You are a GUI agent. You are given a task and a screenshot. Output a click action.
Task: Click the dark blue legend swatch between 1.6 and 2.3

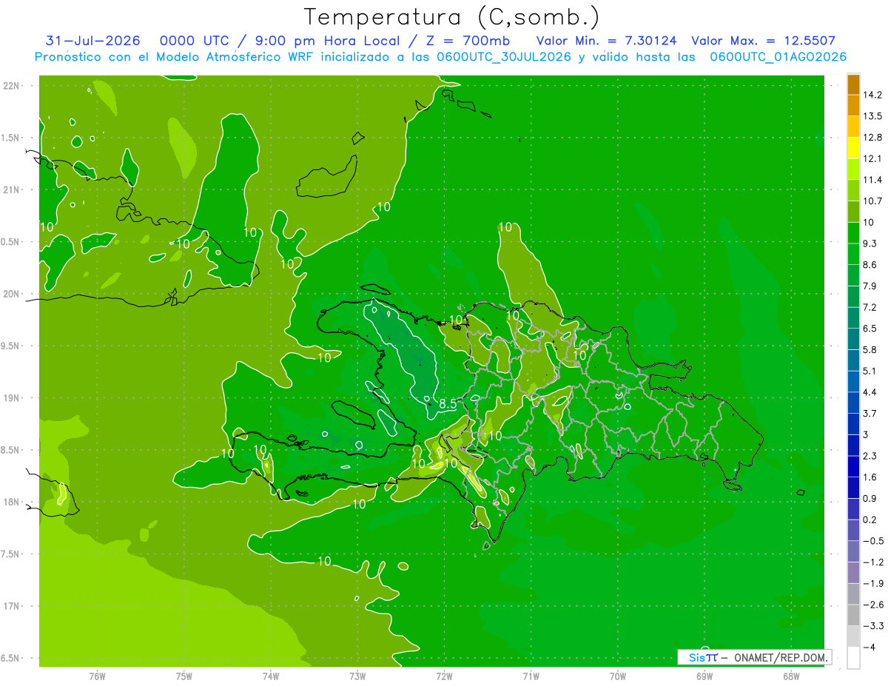point(853,466)
